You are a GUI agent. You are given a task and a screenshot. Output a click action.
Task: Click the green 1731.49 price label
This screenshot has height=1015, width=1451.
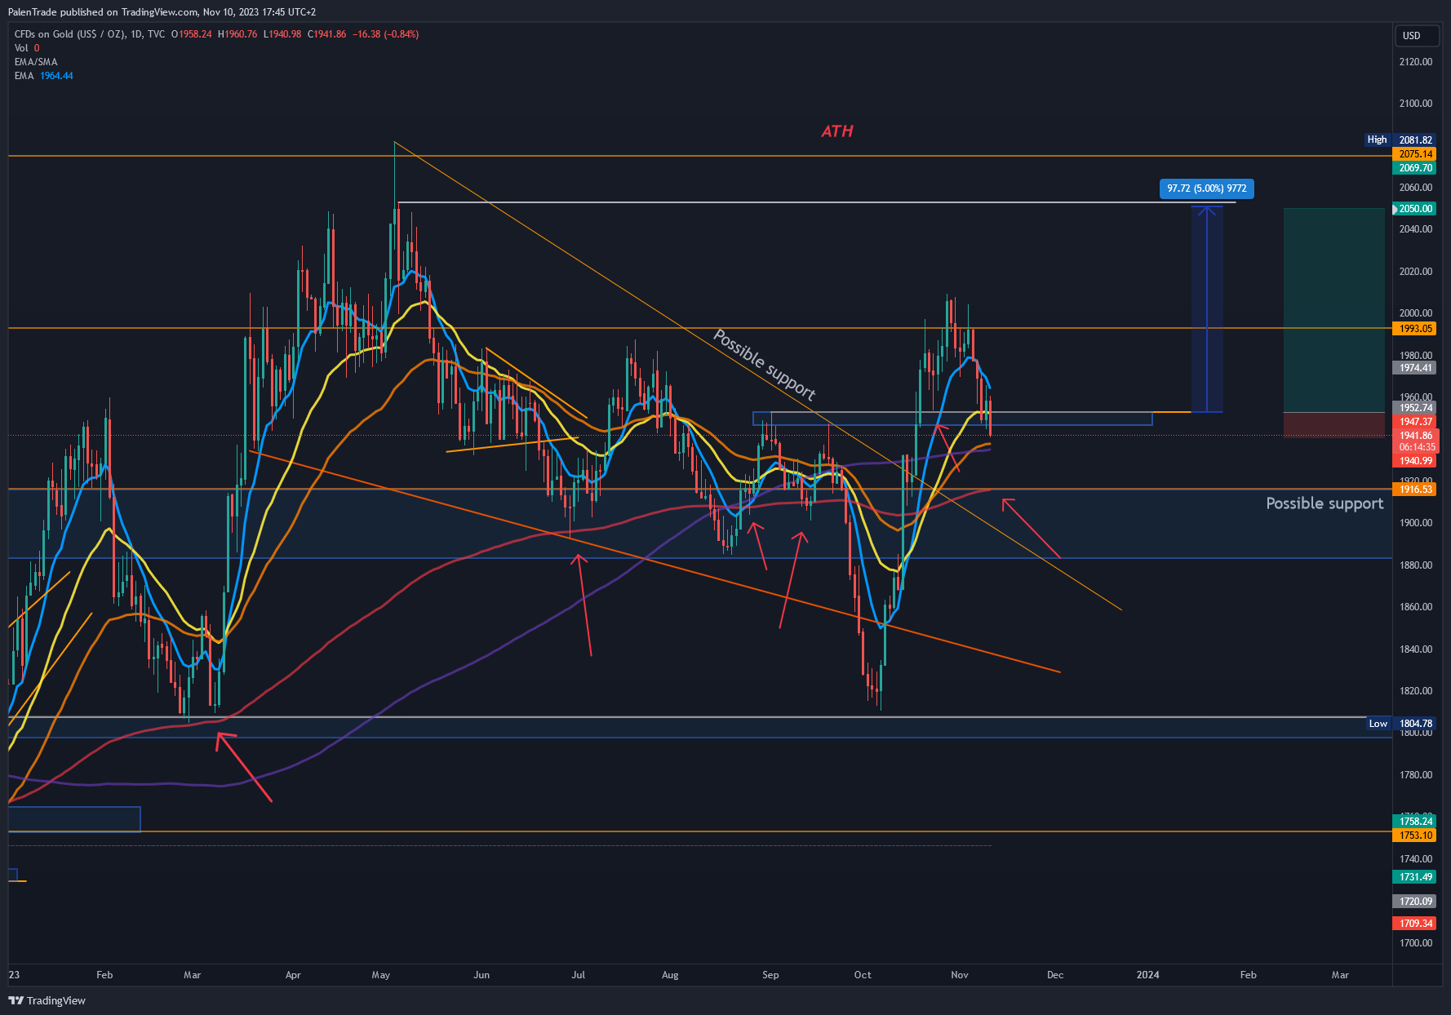click(x=1415, y=877)
